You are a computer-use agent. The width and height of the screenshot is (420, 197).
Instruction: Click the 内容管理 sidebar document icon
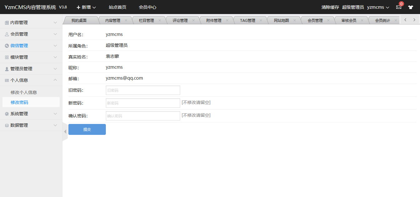7,23
